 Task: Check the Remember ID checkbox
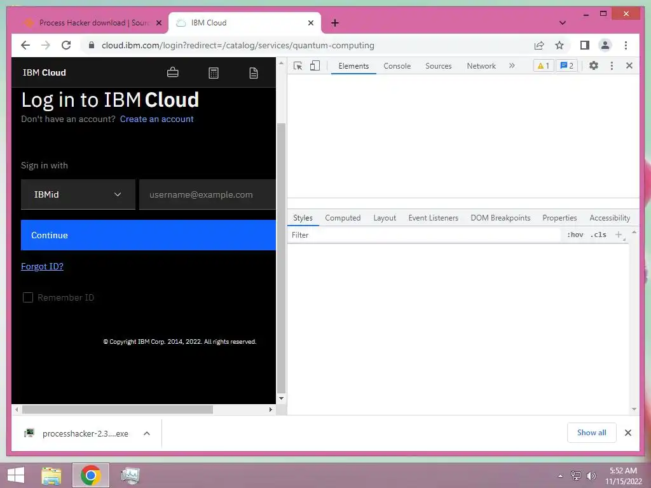pyautogui.click(x=28, y=297)
